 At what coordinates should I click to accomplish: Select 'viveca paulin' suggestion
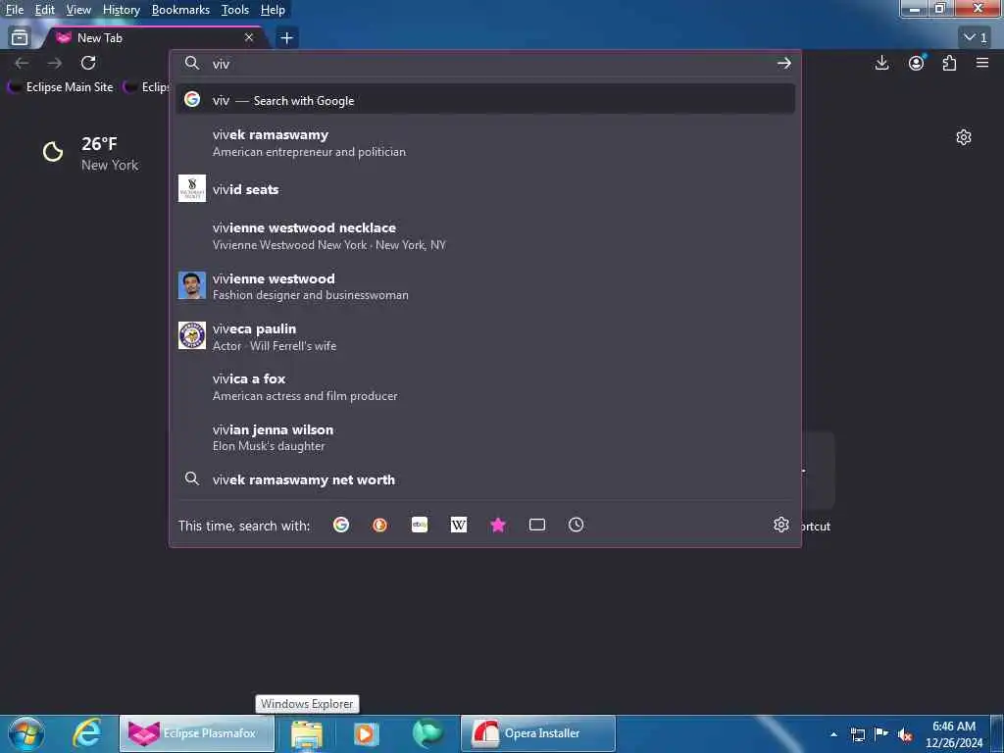[x=485, y=336]
